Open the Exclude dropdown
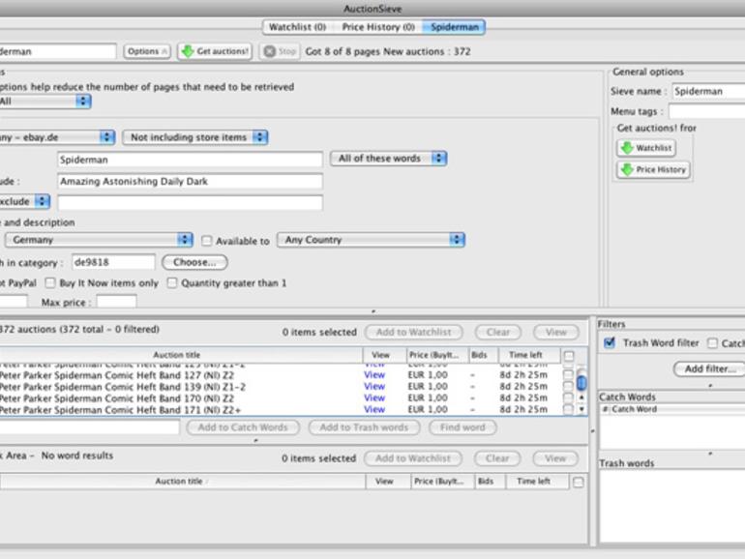Screen dimensions: 745x559 click(x=24, y=201)
